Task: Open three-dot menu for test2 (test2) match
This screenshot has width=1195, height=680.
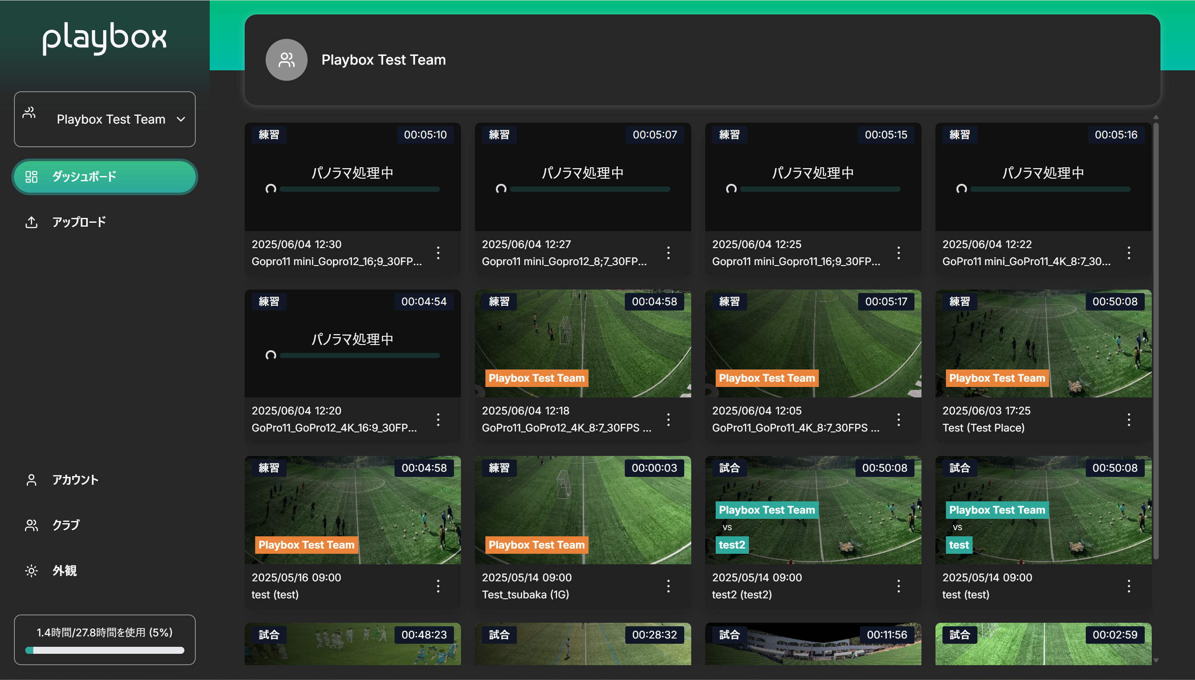Action: point(898,586)
